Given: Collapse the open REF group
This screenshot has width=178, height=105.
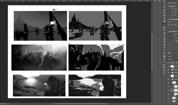Looking at the screenshot, I should point(171,79).
